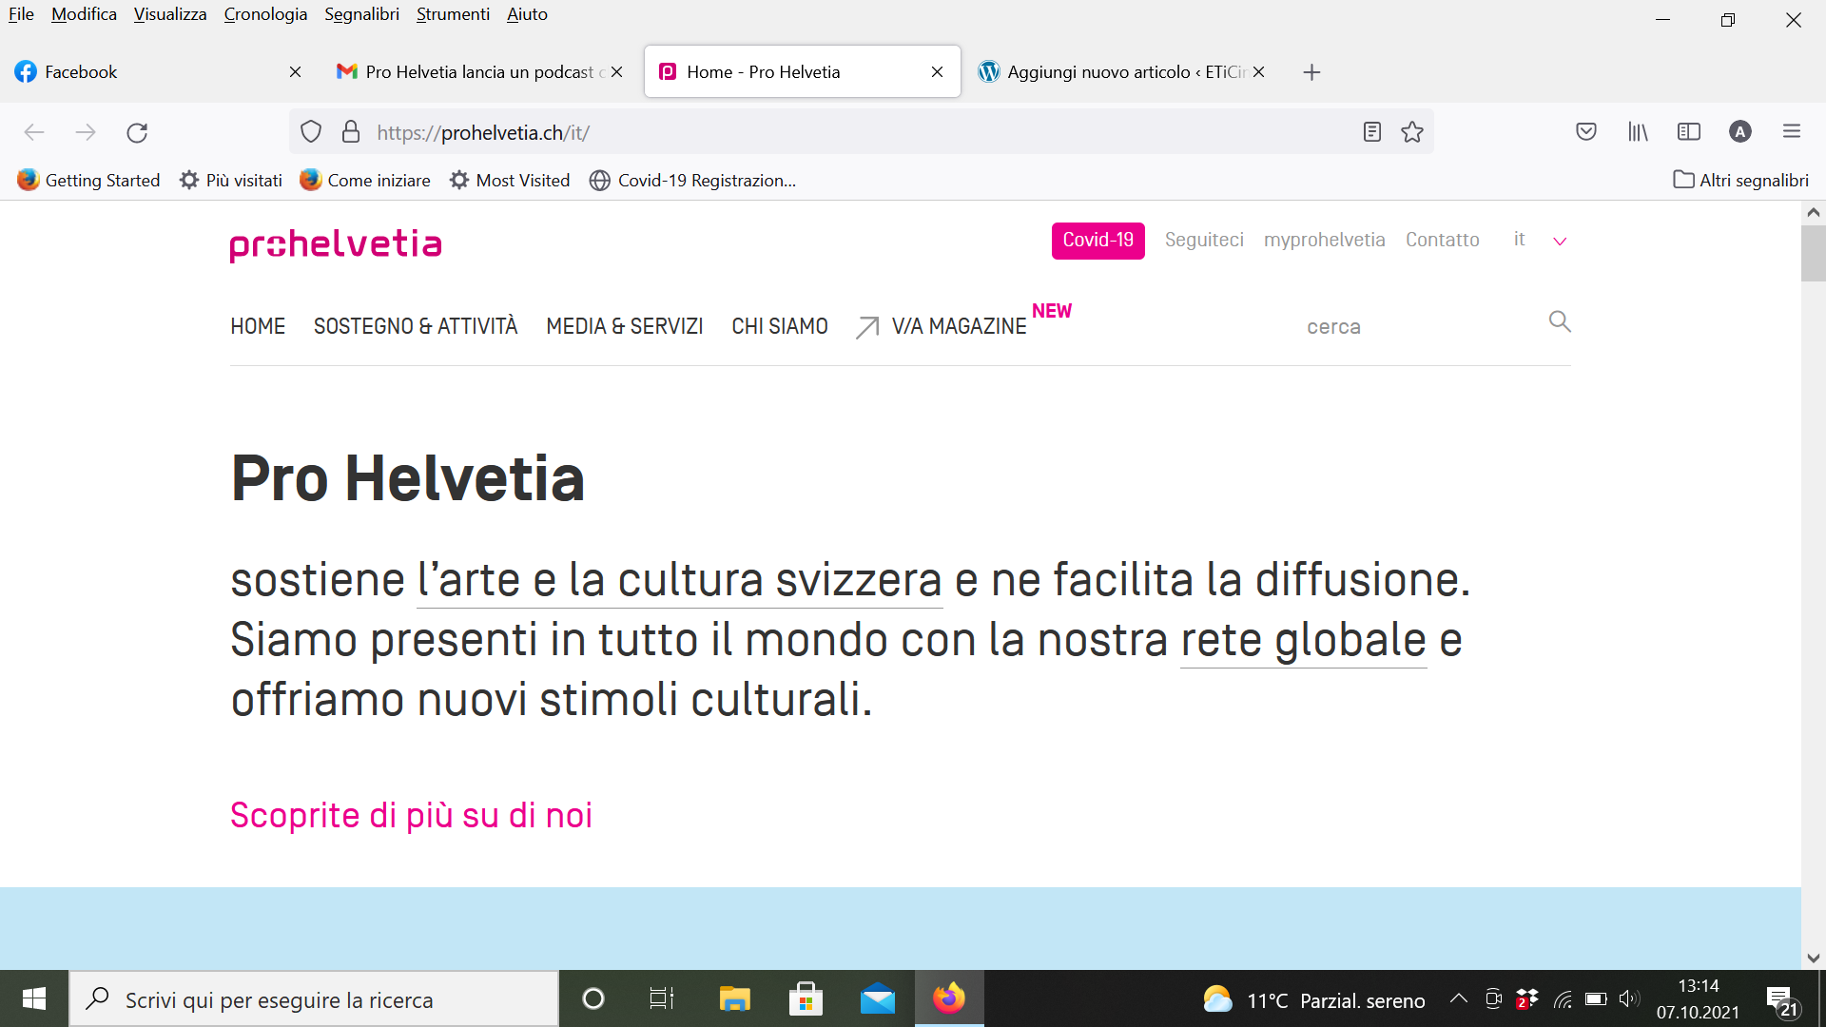The width and height of the screenshot is (1826, 1027).
Task: Click Firefox icon in taskbar
Action: click(949, 998)
